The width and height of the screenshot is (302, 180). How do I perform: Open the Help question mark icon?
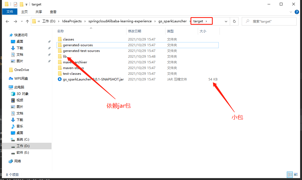point(297,12)
